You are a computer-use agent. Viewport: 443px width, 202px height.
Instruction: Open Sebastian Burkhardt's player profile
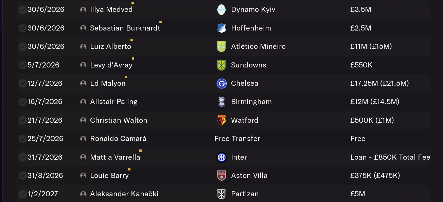(125, 28)
